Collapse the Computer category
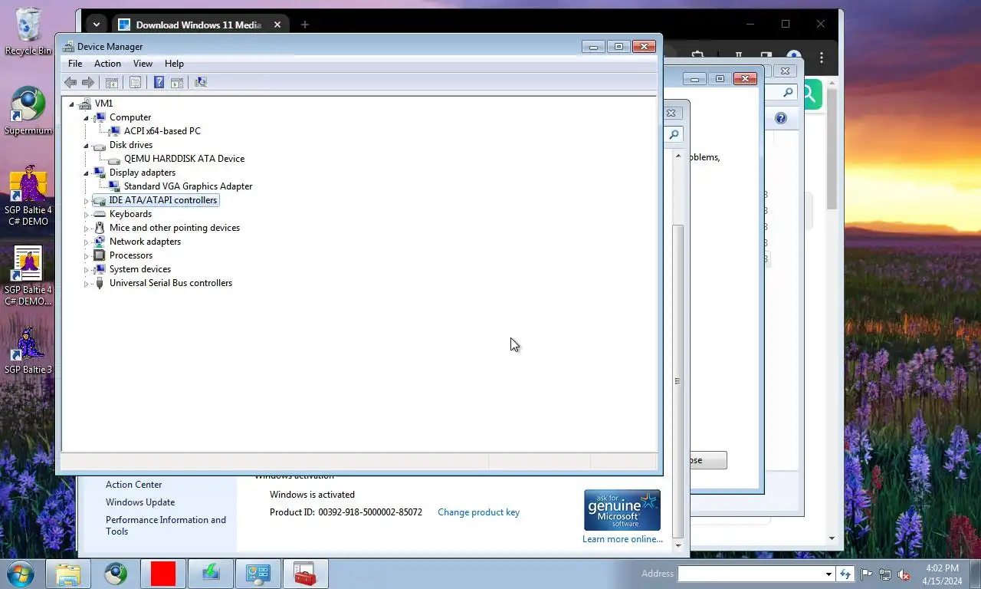 coord(86,117)
